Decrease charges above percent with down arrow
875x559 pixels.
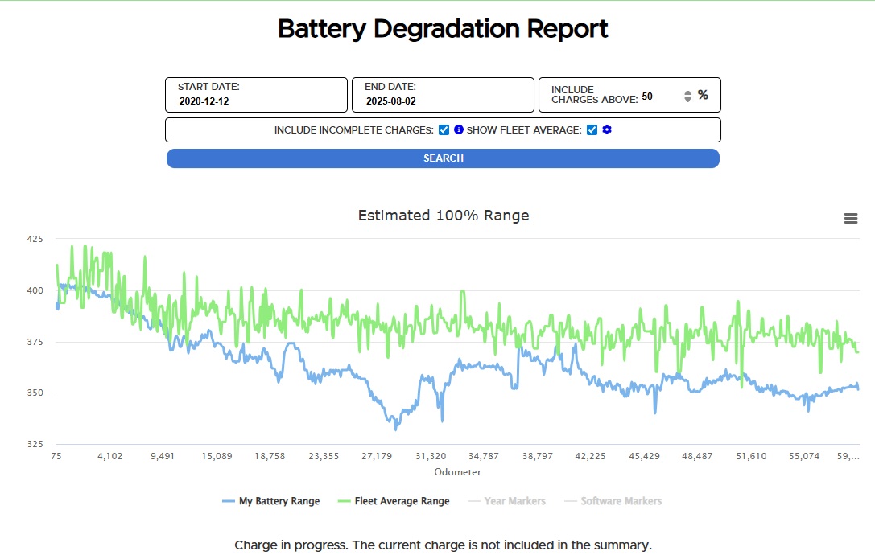(687, 100)
